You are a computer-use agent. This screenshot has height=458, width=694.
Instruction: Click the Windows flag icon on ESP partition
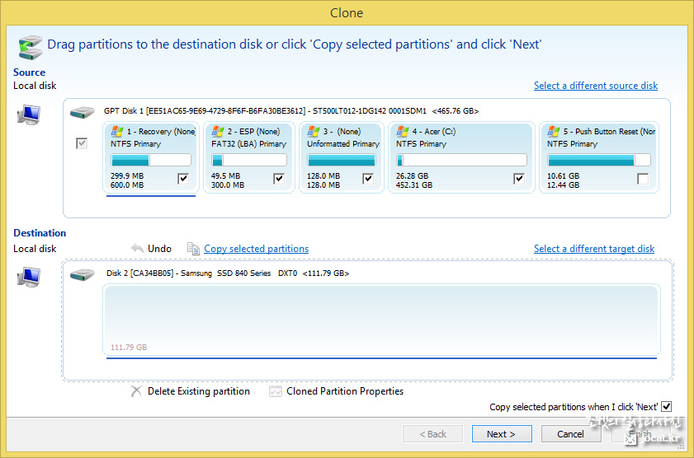tap(218, 132)
